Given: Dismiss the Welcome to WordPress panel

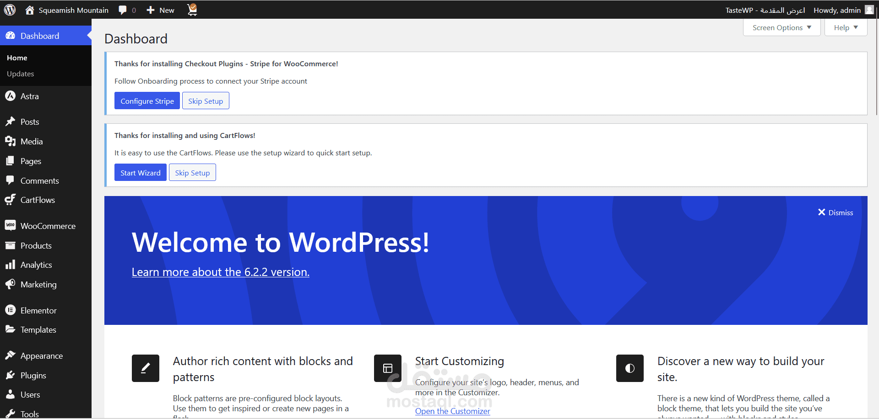Looking at the screenshot, I should [x=836, y=212].
